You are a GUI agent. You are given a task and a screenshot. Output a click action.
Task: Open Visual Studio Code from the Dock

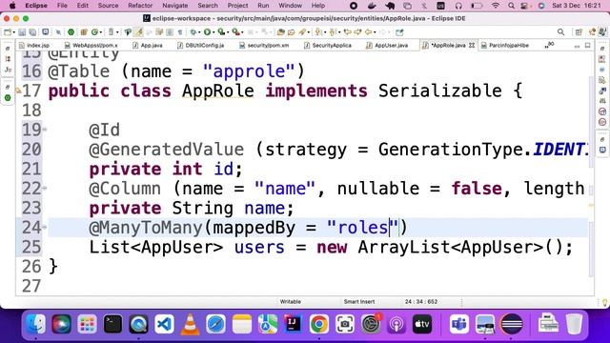point(164,324)
